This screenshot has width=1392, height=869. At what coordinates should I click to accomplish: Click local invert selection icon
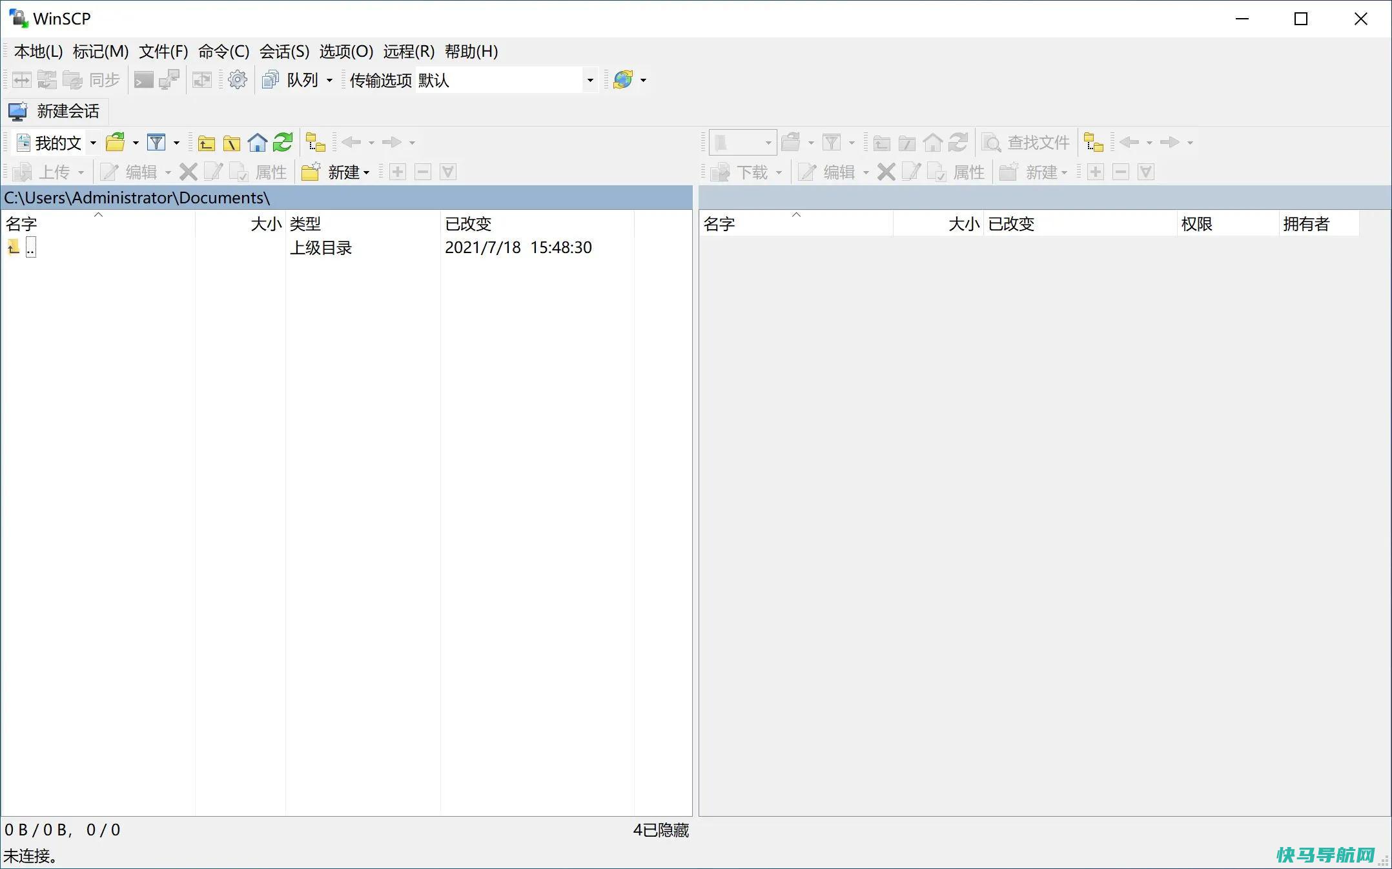tap(448, 172)
